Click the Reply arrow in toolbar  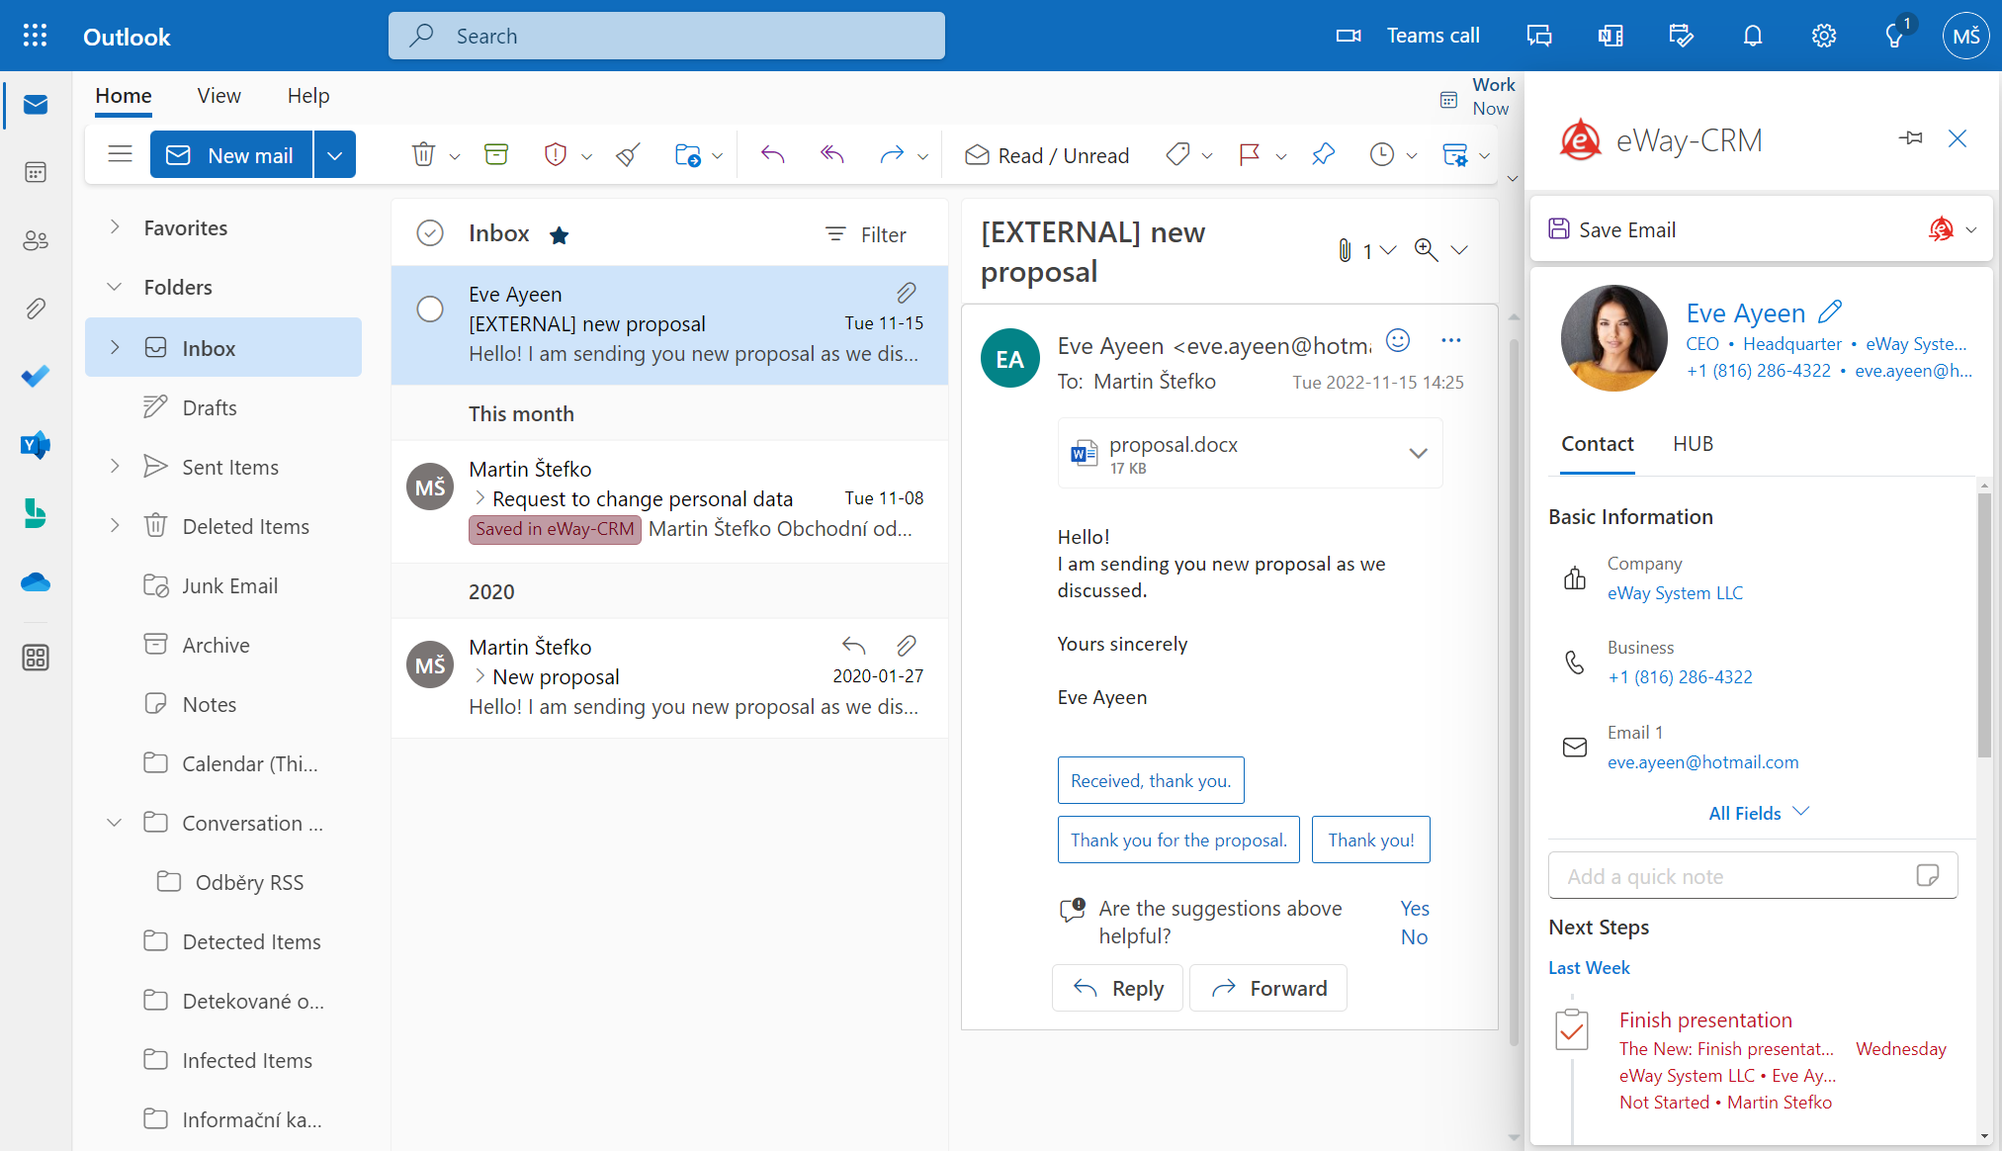[772, 155]
